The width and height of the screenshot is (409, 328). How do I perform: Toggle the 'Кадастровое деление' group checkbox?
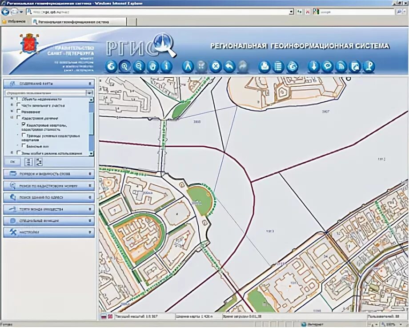[18, 118]
